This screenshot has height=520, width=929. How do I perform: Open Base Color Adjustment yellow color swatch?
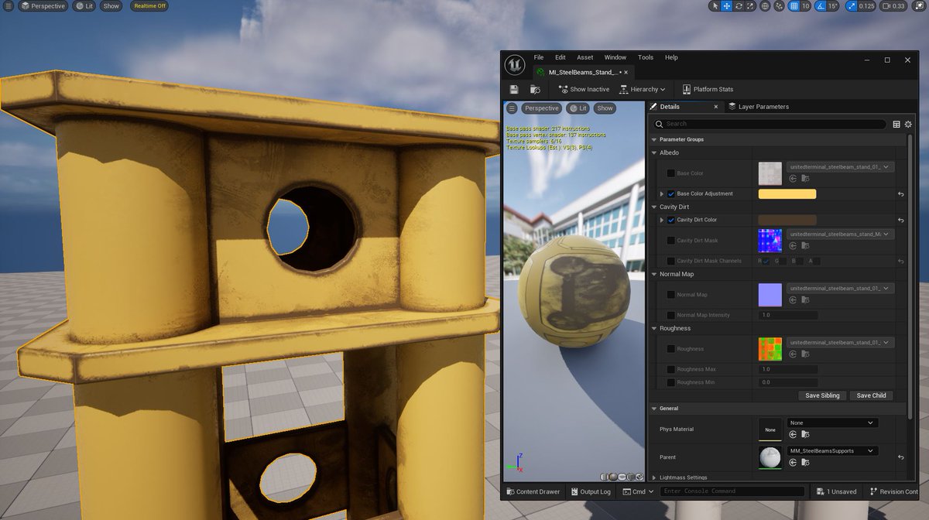click(x=787, y=193)
